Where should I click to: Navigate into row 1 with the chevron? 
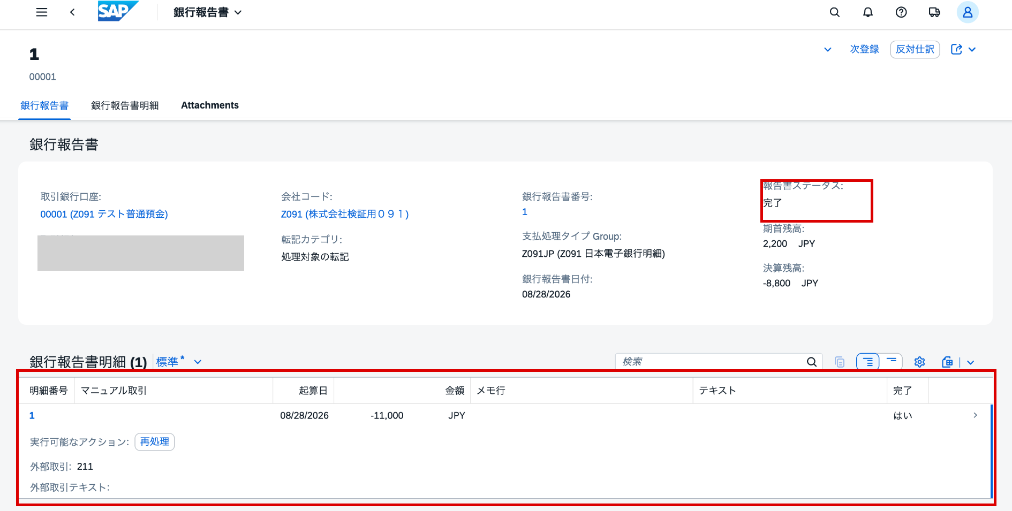click(x=975, y=415)
